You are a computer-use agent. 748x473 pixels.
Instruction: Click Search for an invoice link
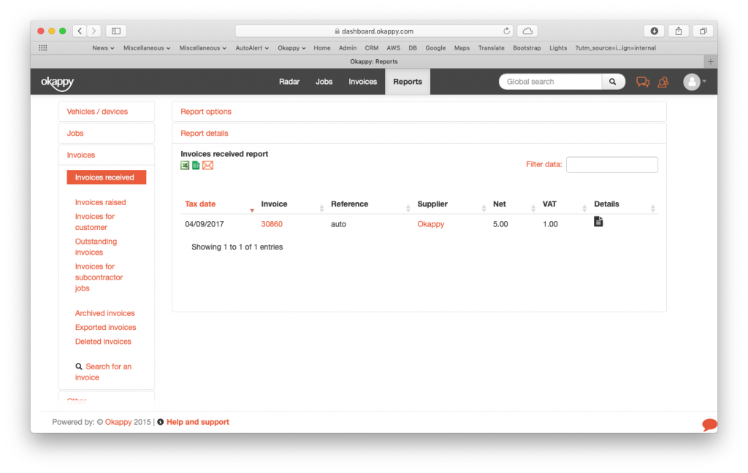(103, 372)
